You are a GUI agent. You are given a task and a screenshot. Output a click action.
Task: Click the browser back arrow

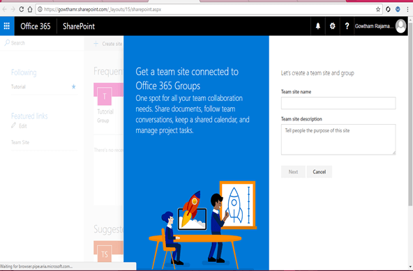(x=4, y=10)
